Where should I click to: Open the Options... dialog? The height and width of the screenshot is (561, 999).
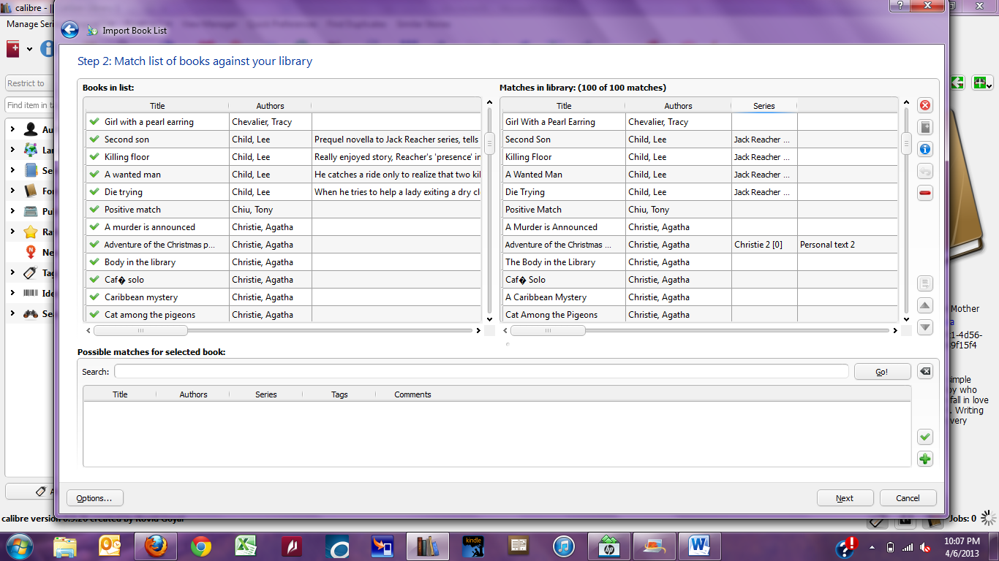(x=94, y=498)
